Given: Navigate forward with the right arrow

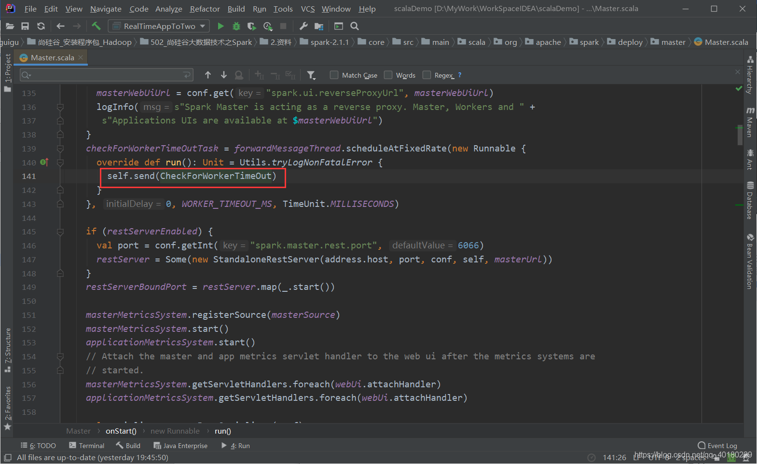Looking at the screenshot, I should coord(77,26).
